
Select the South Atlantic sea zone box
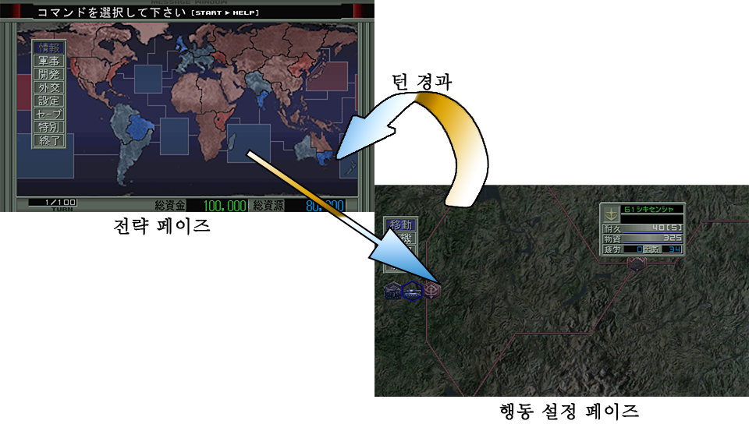pyautogui.click(x=174, y=136)
